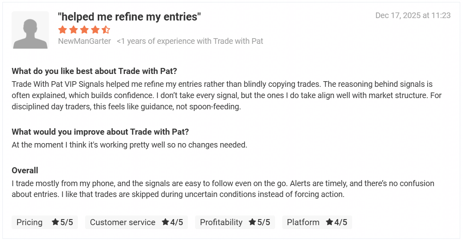This screenshot has height=240, width=463.
Task: Select the Pricing 5/5 rating chip
Action: (x=45, y=222)
